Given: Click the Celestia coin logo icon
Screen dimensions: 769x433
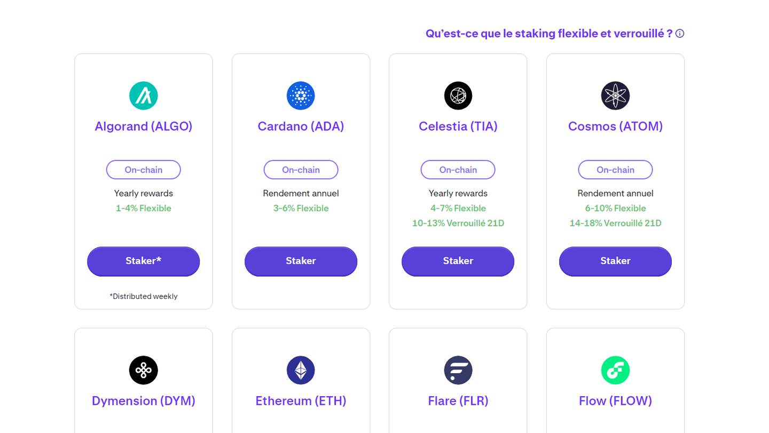Looking at the screenshot, I should [x=458, y=96].
